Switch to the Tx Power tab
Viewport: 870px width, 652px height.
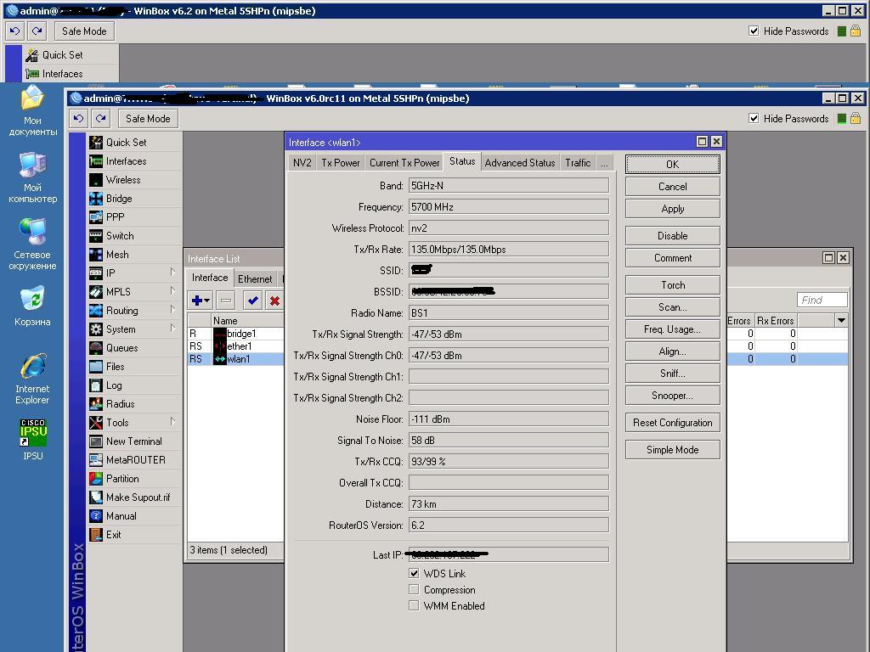341,163
